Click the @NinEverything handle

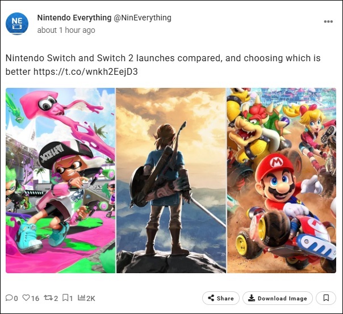pyautogui.click(x=143, y=18)
